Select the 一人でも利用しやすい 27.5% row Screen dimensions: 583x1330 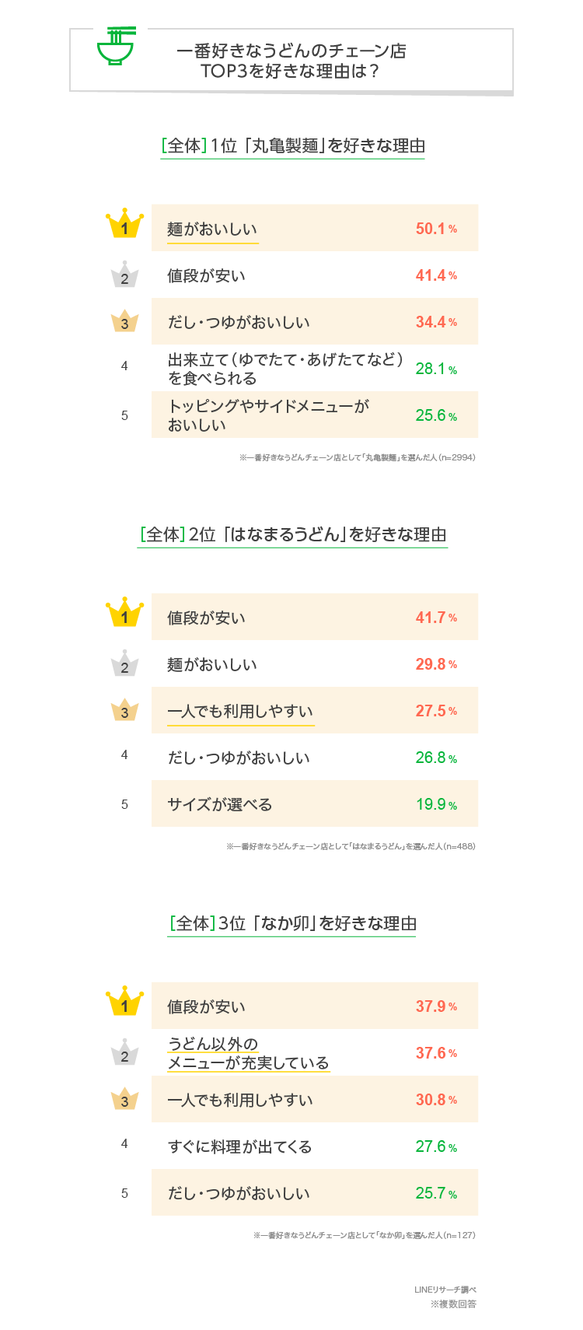(315, 710)
